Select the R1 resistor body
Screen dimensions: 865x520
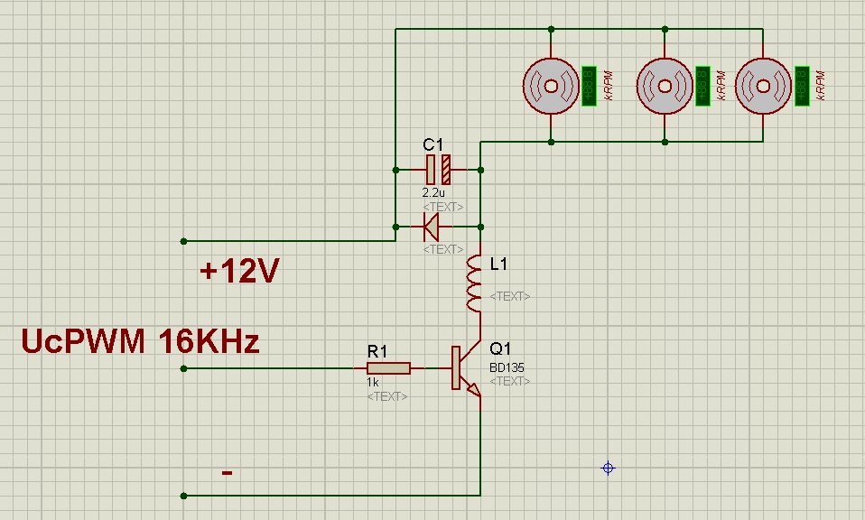(389, 368)
